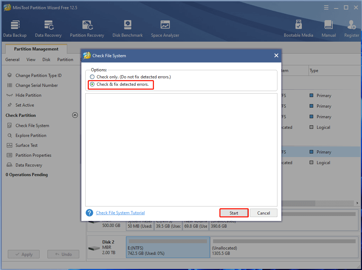Click the Set Active pin icon
Viewport: 362px width, 270px height.
pyautogui.click(x=10, y=105)
